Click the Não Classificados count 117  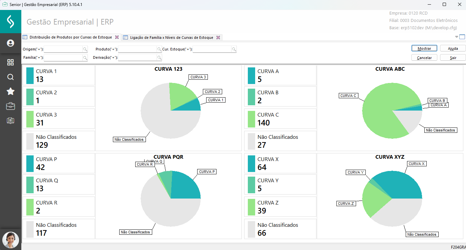point(41,233)
